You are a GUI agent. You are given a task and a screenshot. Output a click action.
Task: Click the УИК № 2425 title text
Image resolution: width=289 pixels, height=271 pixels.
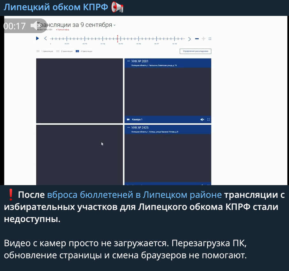tap(140, 128)
